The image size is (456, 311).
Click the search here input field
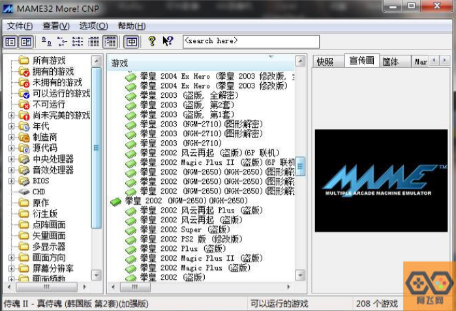[x=251, y=42]
